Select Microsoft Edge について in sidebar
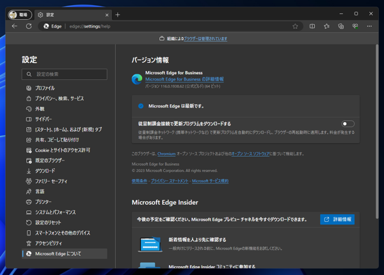384x275 pixels. coord(65,254)
